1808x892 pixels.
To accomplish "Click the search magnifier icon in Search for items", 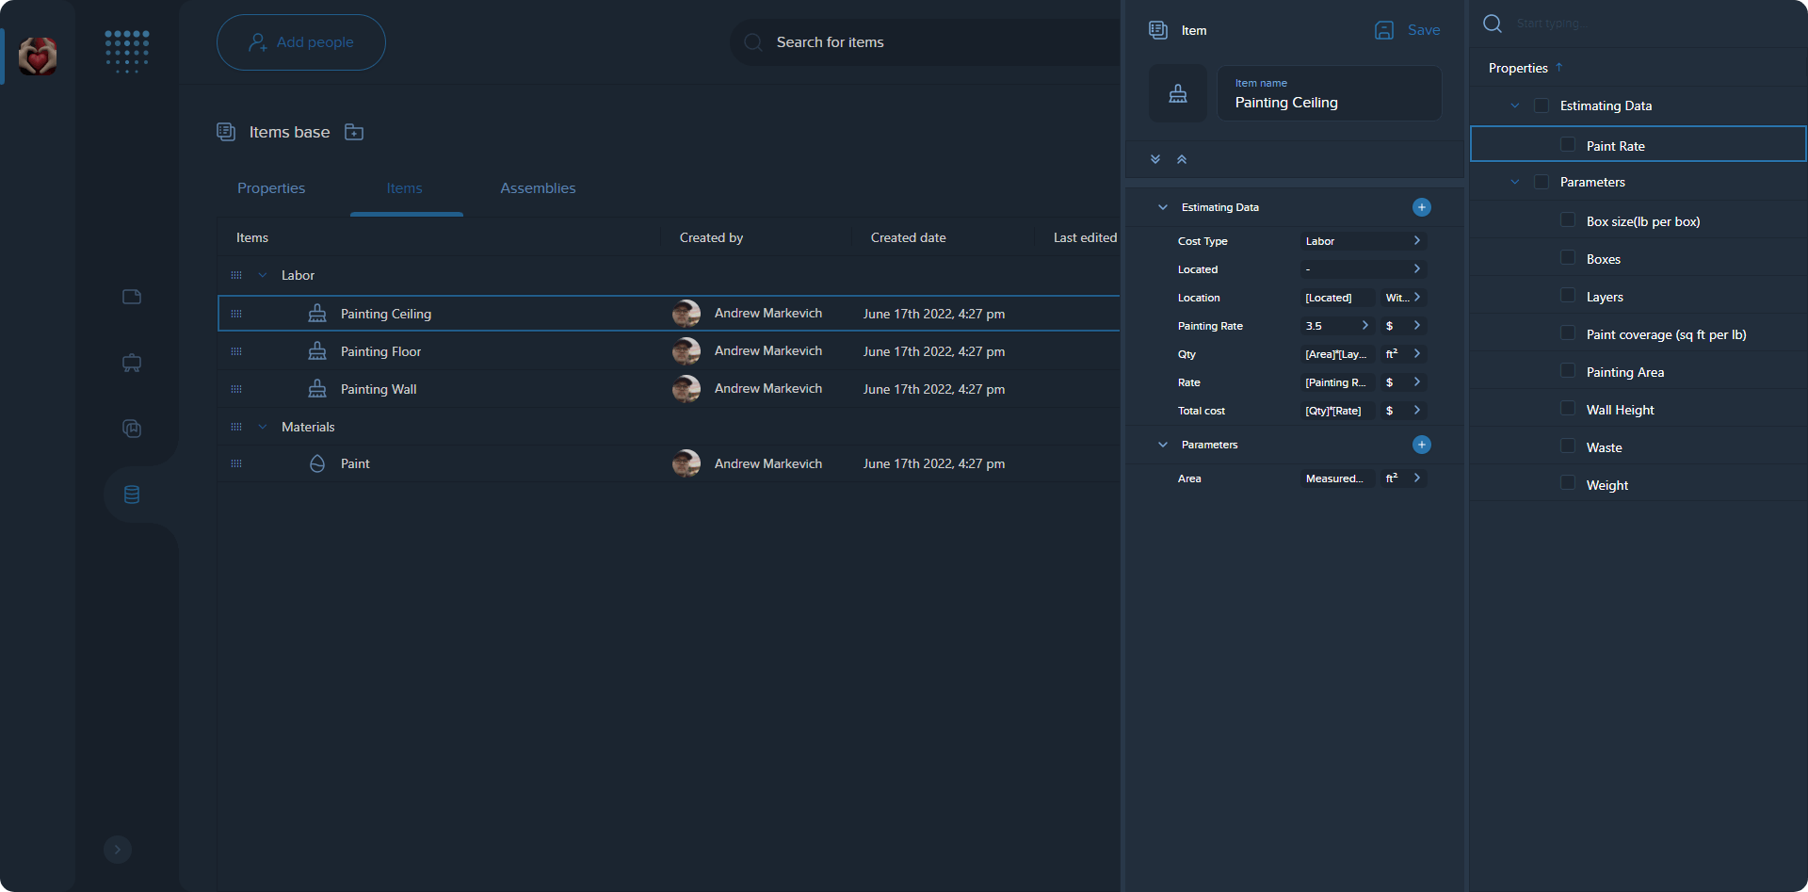I will pyautogui.click(x=753, y=42).
